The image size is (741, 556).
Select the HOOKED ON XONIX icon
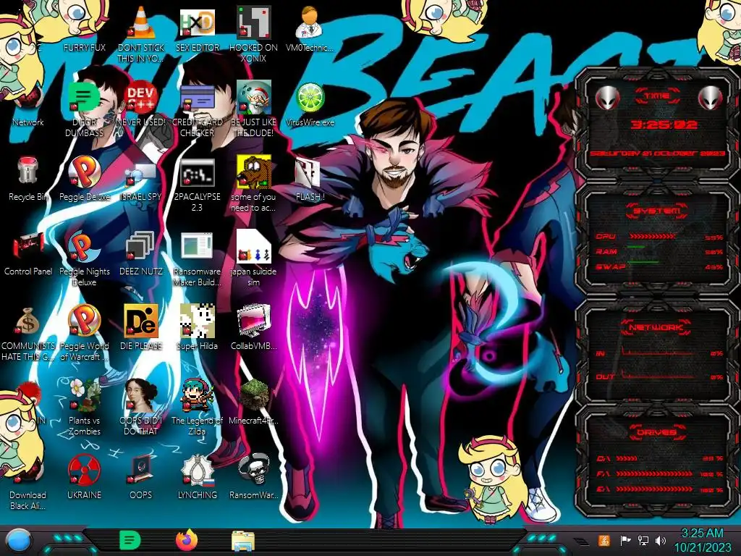253,22
